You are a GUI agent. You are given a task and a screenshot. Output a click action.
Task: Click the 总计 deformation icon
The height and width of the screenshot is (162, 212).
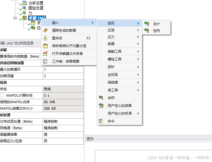tap(147, 24)
